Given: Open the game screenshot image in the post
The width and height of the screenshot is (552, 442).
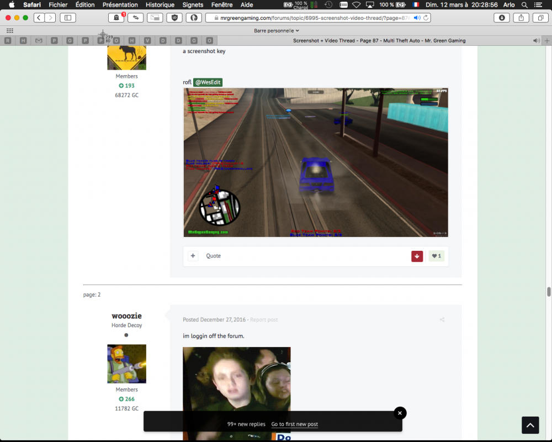Looking at the screenshot, I should 316,162.
